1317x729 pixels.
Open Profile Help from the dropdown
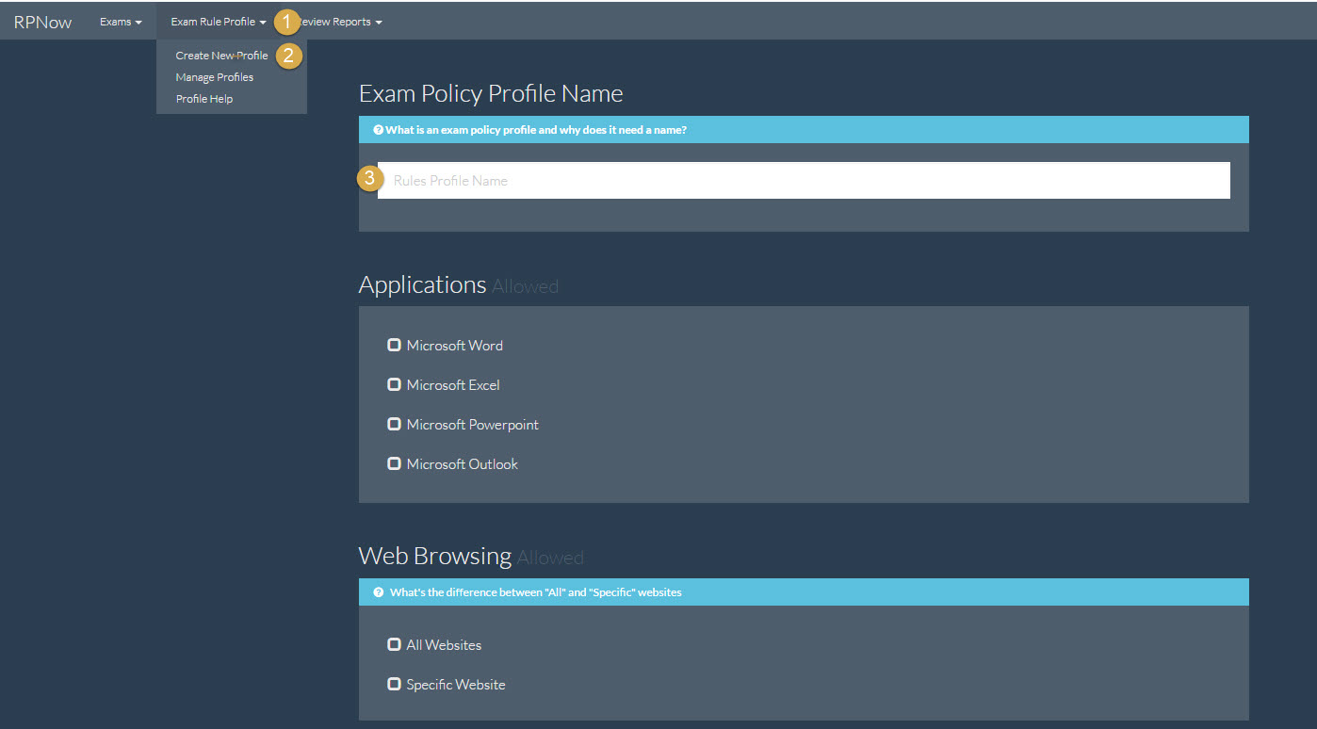click(203, 99)
